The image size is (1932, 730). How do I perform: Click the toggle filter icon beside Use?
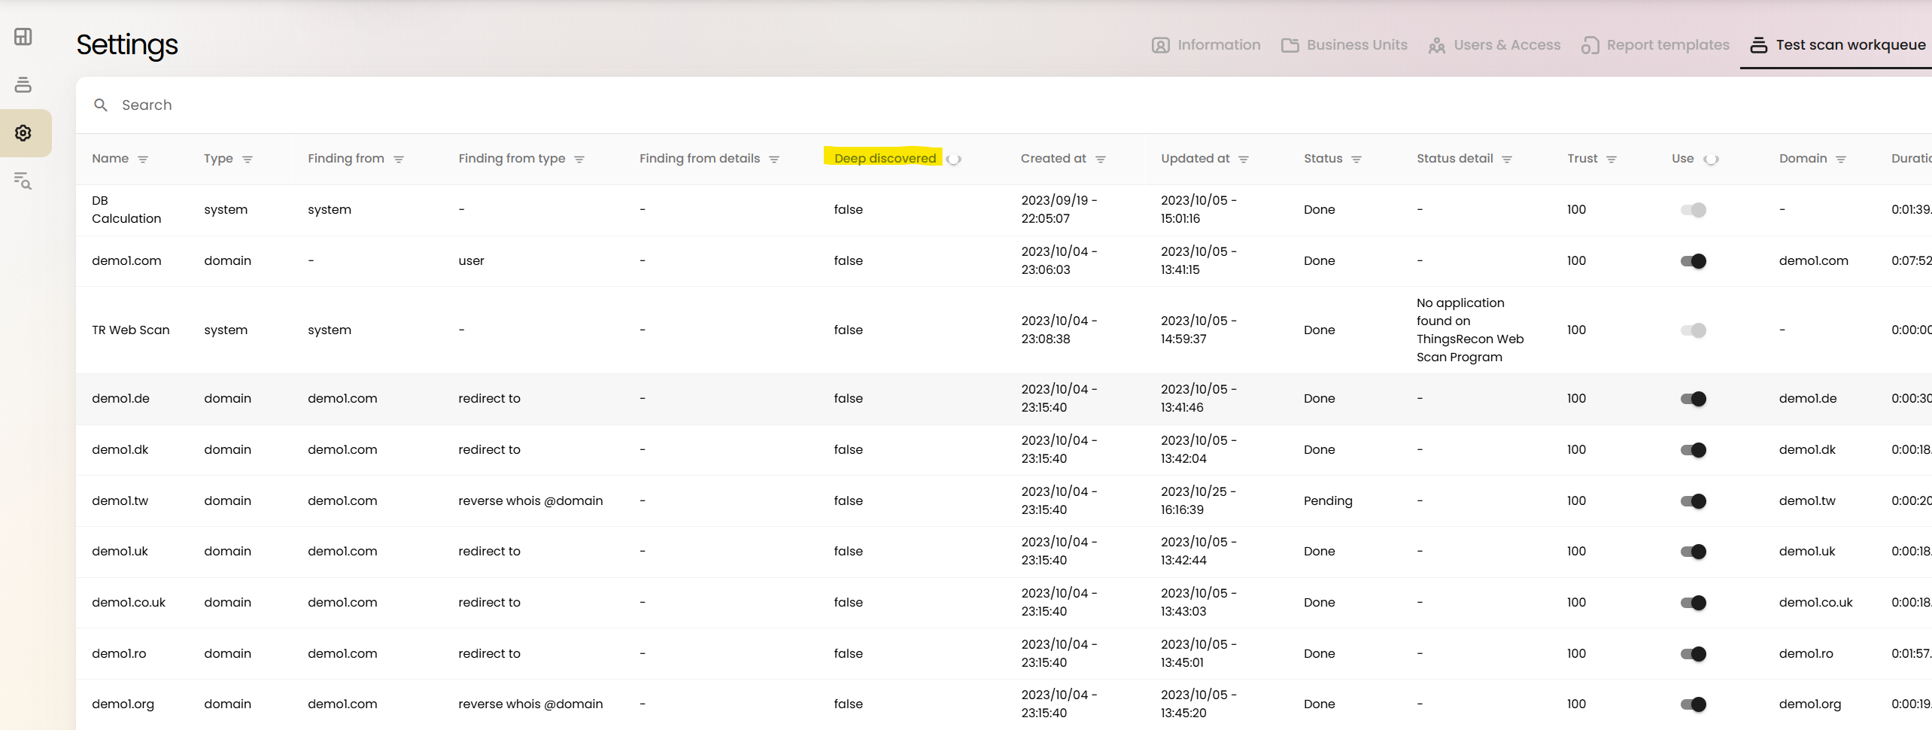1712,159
